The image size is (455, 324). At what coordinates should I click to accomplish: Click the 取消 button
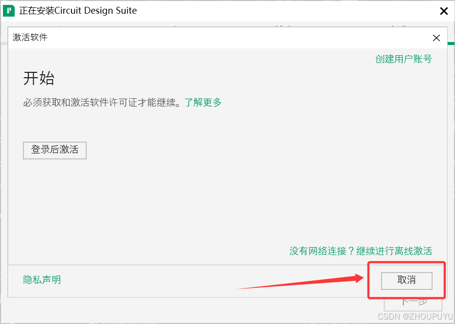point(407,280)
